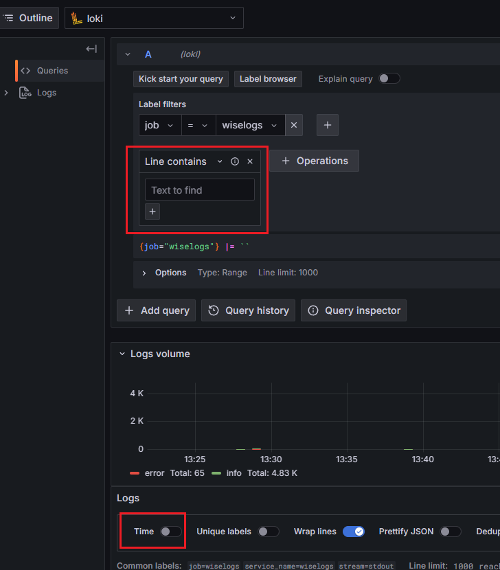Click Type: Range text
The height and width of the screenshot is (570, 500).
pos(222,273)
